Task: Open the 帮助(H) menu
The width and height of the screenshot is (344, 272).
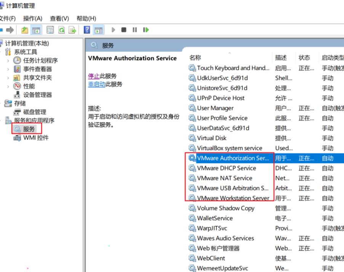Action: [86, 18]
